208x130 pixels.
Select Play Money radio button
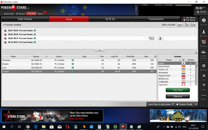click(184, 20)
